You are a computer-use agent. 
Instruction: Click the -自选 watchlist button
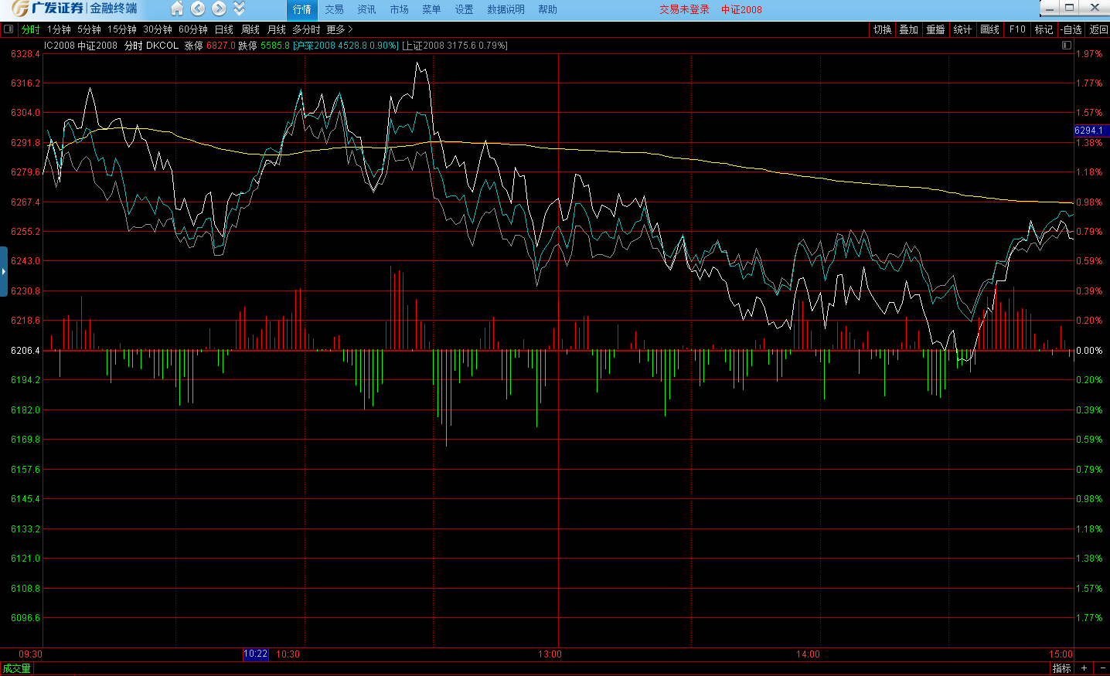[1071, 29]
